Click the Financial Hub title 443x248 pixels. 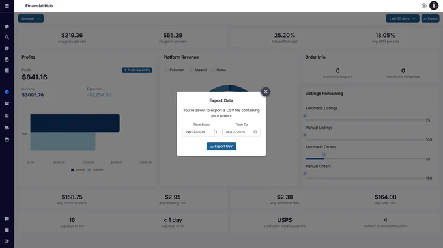(x=39, y=6)
